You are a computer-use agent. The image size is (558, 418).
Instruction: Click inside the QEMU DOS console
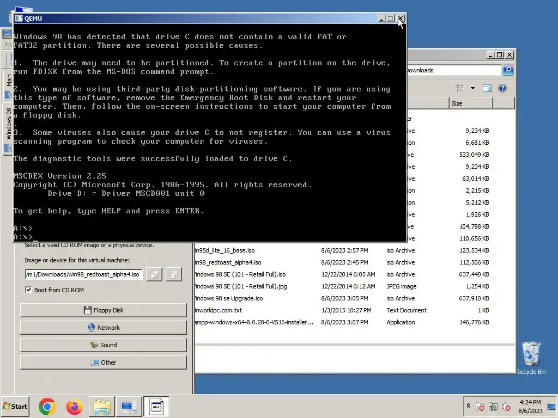[210, 133]
